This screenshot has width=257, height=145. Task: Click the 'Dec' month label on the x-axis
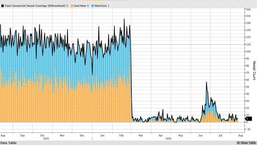(82, 135)
